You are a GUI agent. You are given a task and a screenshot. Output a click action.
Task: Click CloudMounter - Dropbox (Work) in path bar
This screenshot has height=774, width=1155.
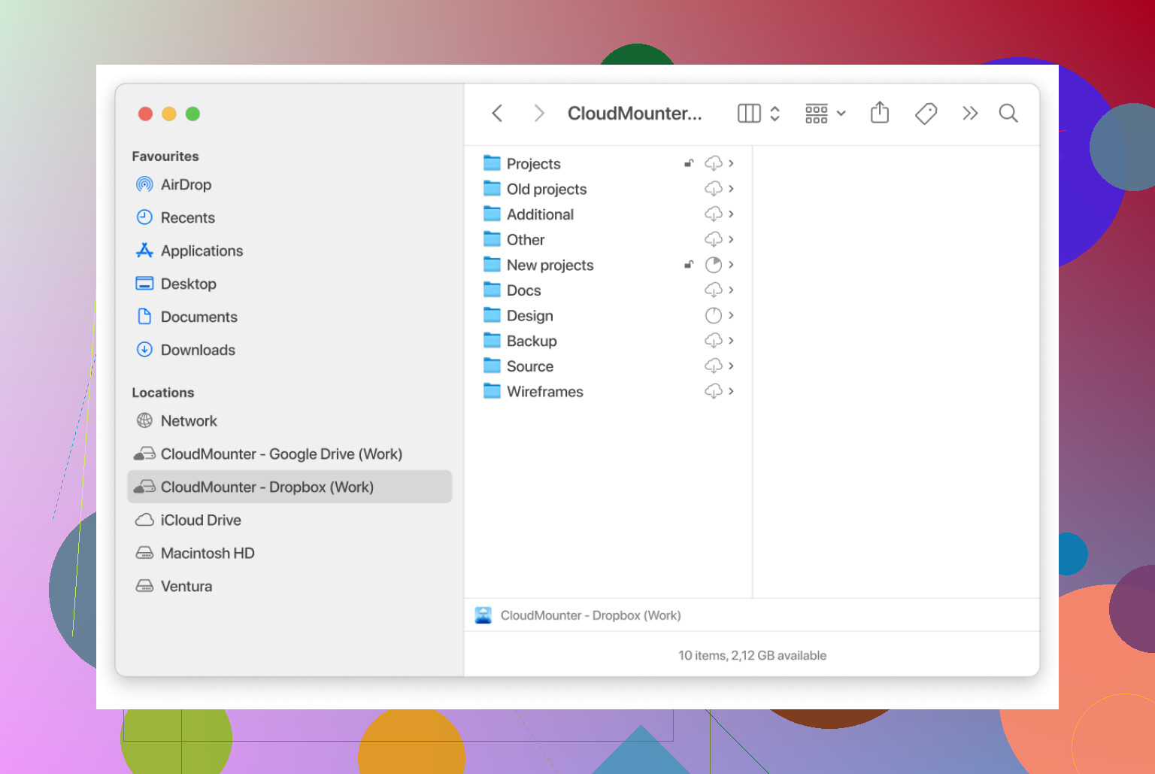(590, 615)
